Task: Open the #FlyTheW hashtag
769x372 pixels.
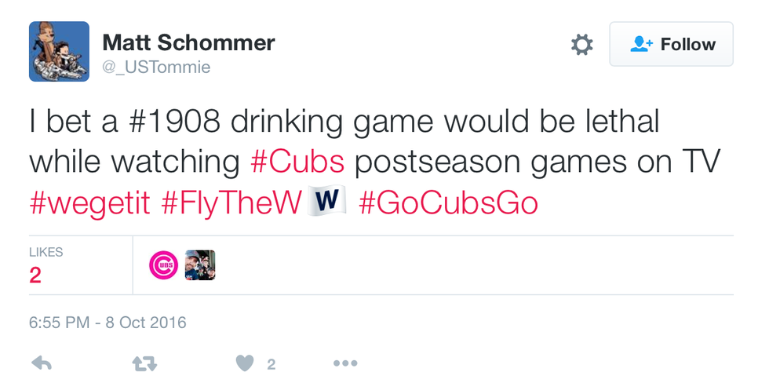Action: pos(231,203)
